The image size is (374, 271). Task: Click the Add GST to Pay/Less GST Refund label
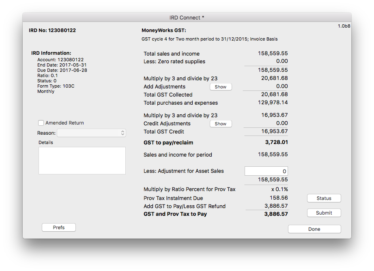tap(185, 206)
